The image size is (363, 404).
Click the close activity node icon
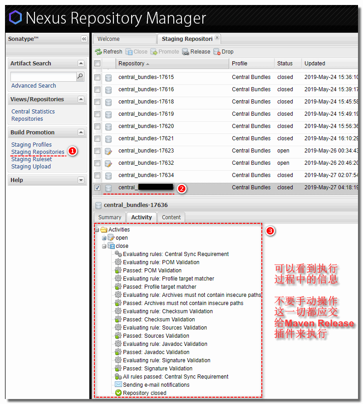point(111,246)
